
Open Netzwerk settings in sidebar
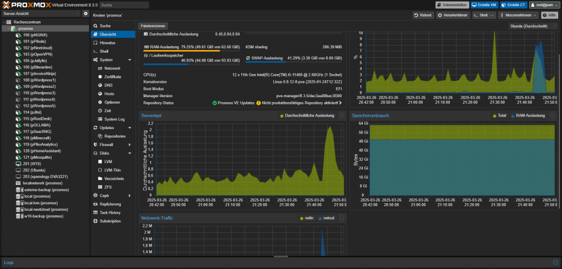pos(112,68)
